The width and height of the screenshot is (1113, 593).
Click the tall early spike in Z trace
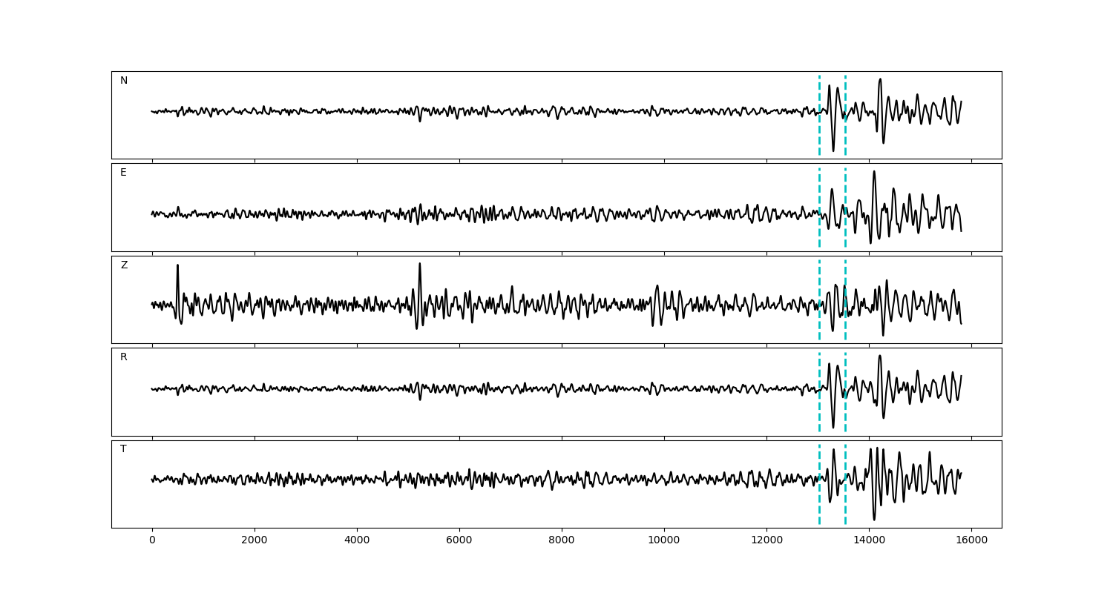click(177, 267)
